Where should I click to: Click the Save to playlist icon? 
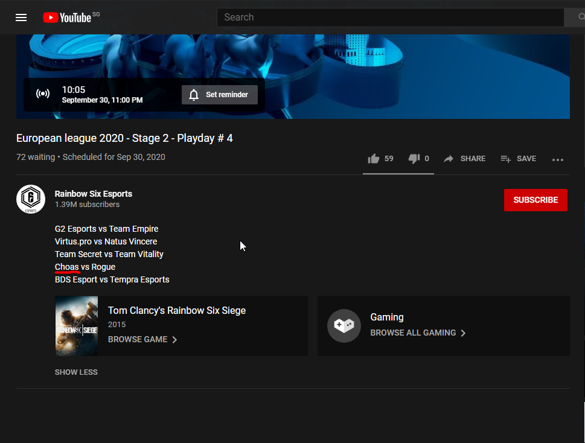tap(506, 159)
